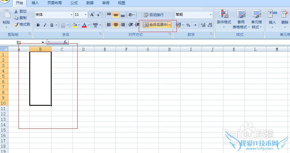
Task: Open the Number (数字) dialog launcher
Action: (x=211, y=34)
